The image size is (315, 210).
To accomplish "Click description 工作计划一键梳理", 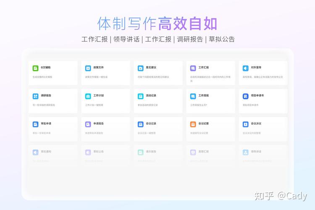I will click(94, 105).
